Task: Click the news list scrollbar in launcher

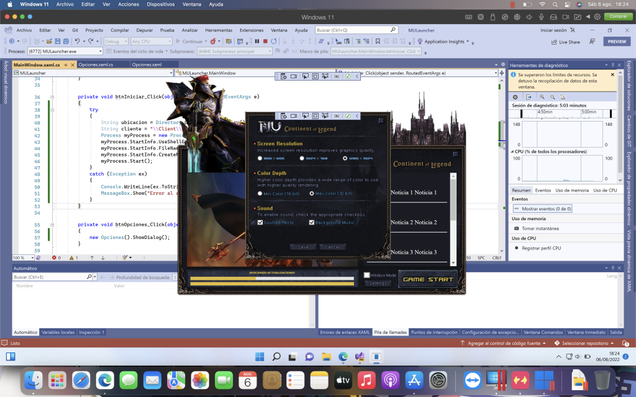Action: [x=453, y=219]
